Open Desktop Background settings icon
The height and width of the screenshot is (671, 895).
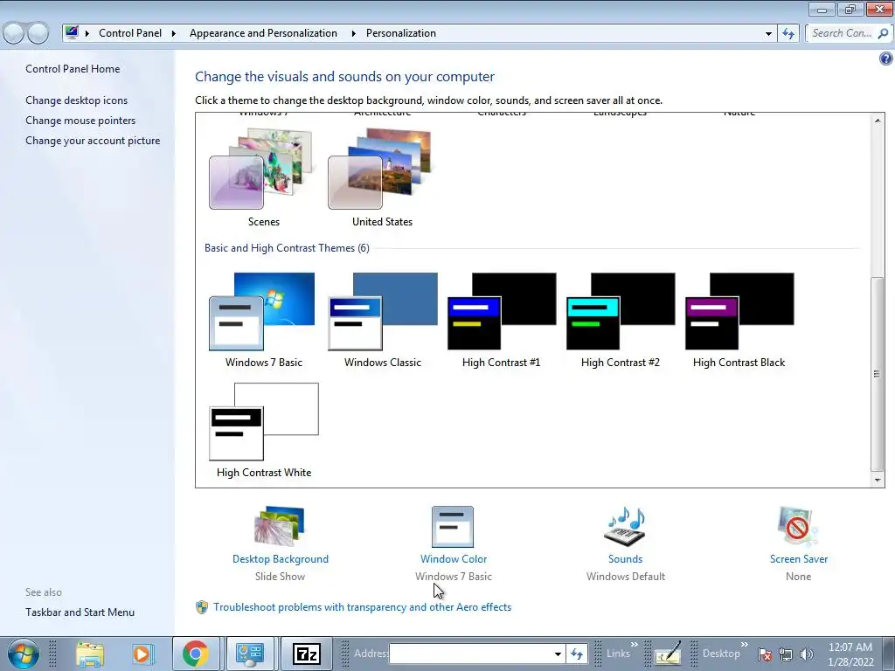(280, 525)
